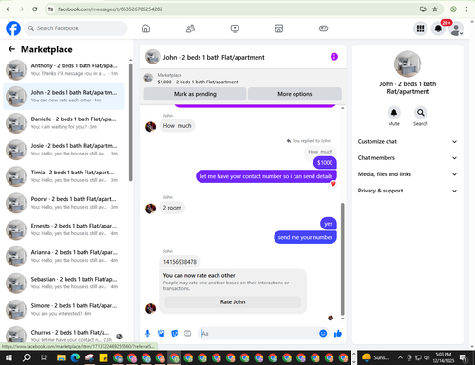Click the Search Facebook field
Image resolution: width=475 pixels, height=365 pixels.
[x=76, y=28]
